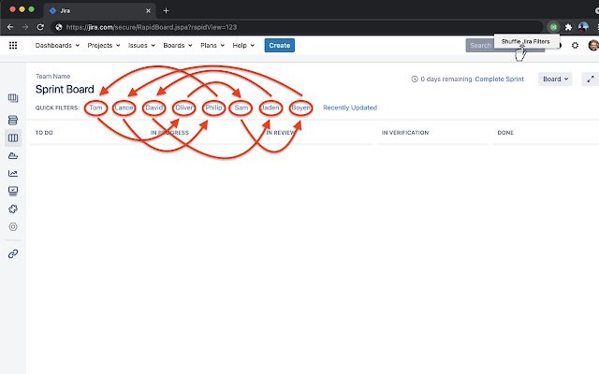Viewport: 599px width, 374px height.
Task: Close the Jira browser tab
Action: (148, 10)
